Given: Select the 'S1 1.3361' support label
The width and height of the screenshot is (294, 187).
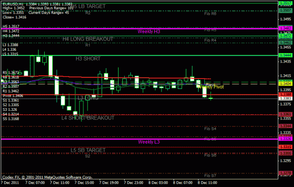Looking at the screenshot, I should [11, 101].
